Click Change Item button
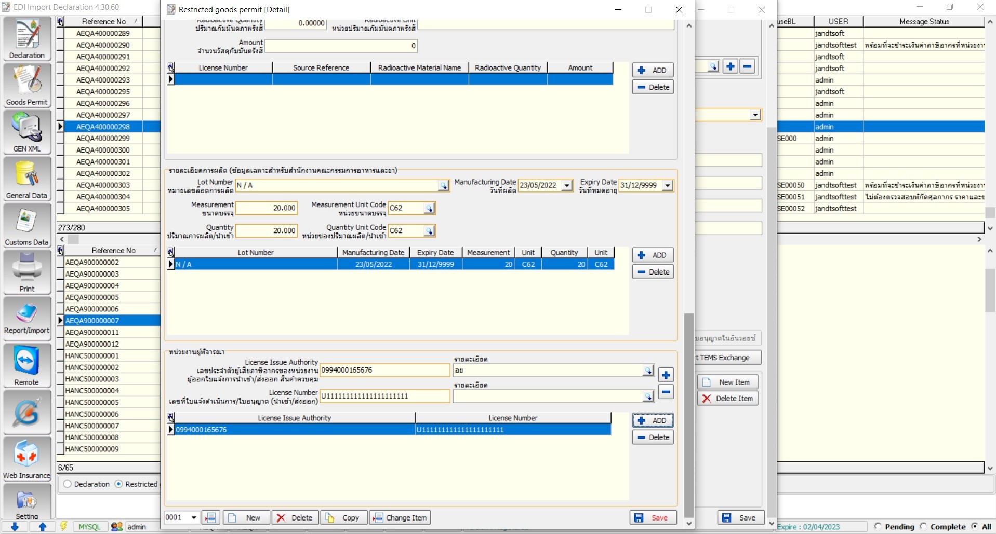 tap(400, 517)
